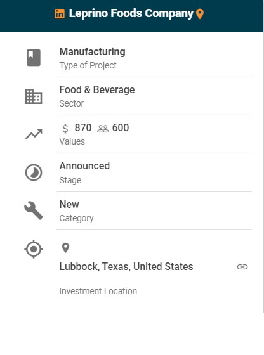Image resolution: width=264 pixels, height=355 pixels.
Task: Click the orange map pin beside company name
Action: click(x=200, y=14)
